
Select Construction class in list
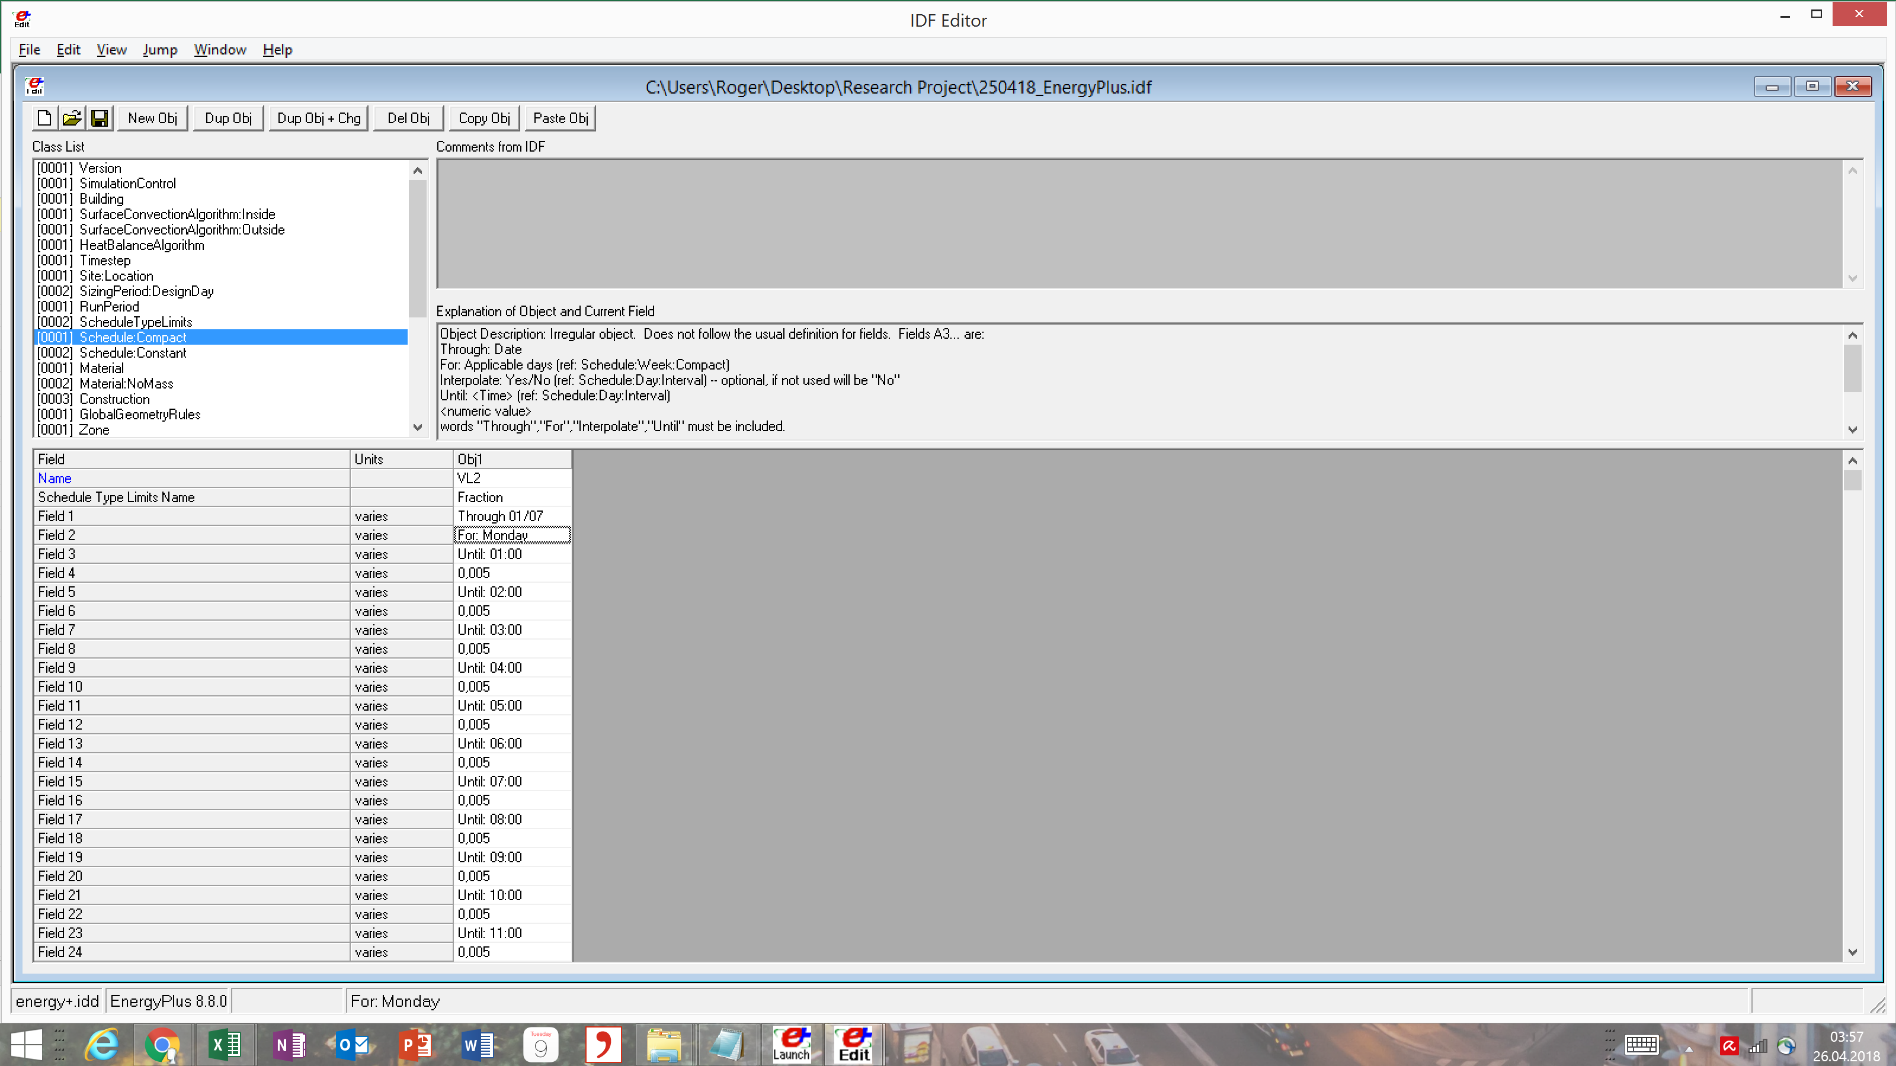click(x=222, y=400)
